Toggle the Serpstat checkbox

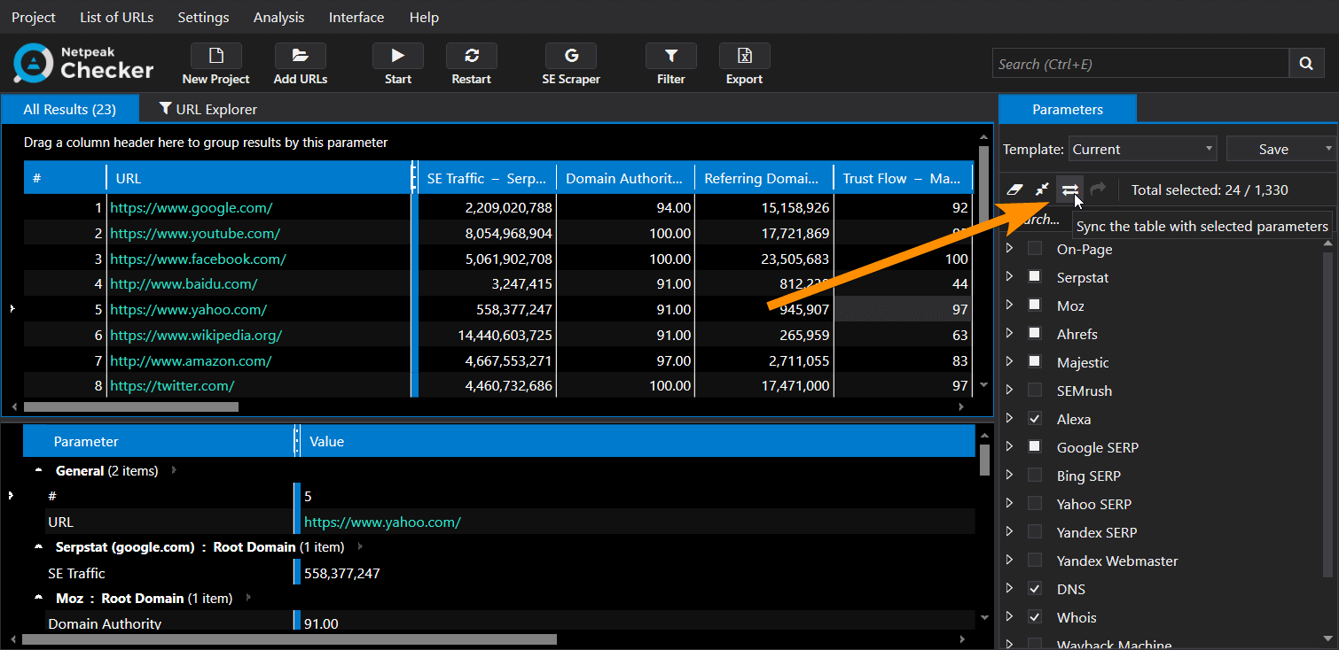tap(1035, 277)
